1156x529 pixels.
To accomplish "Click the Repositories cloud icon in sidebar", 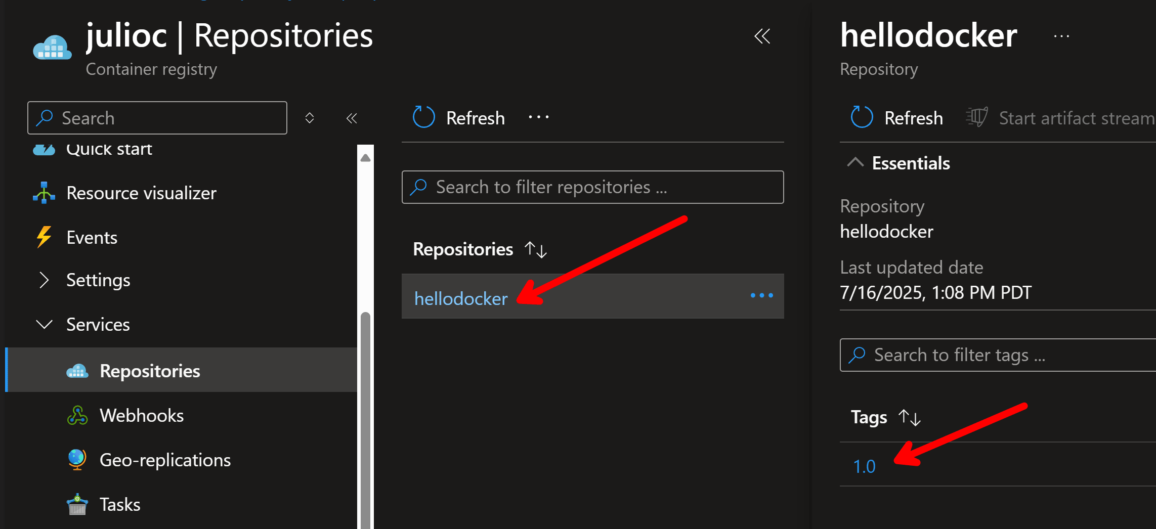I will [x=77, y=371].
